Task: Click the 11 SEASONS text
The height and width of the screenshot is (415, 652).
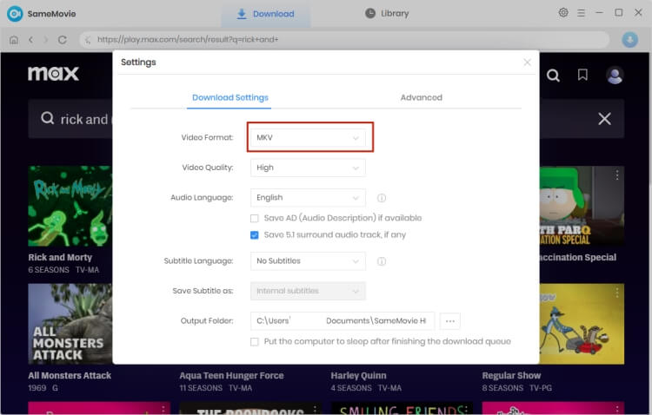Action: coord(201,388)
